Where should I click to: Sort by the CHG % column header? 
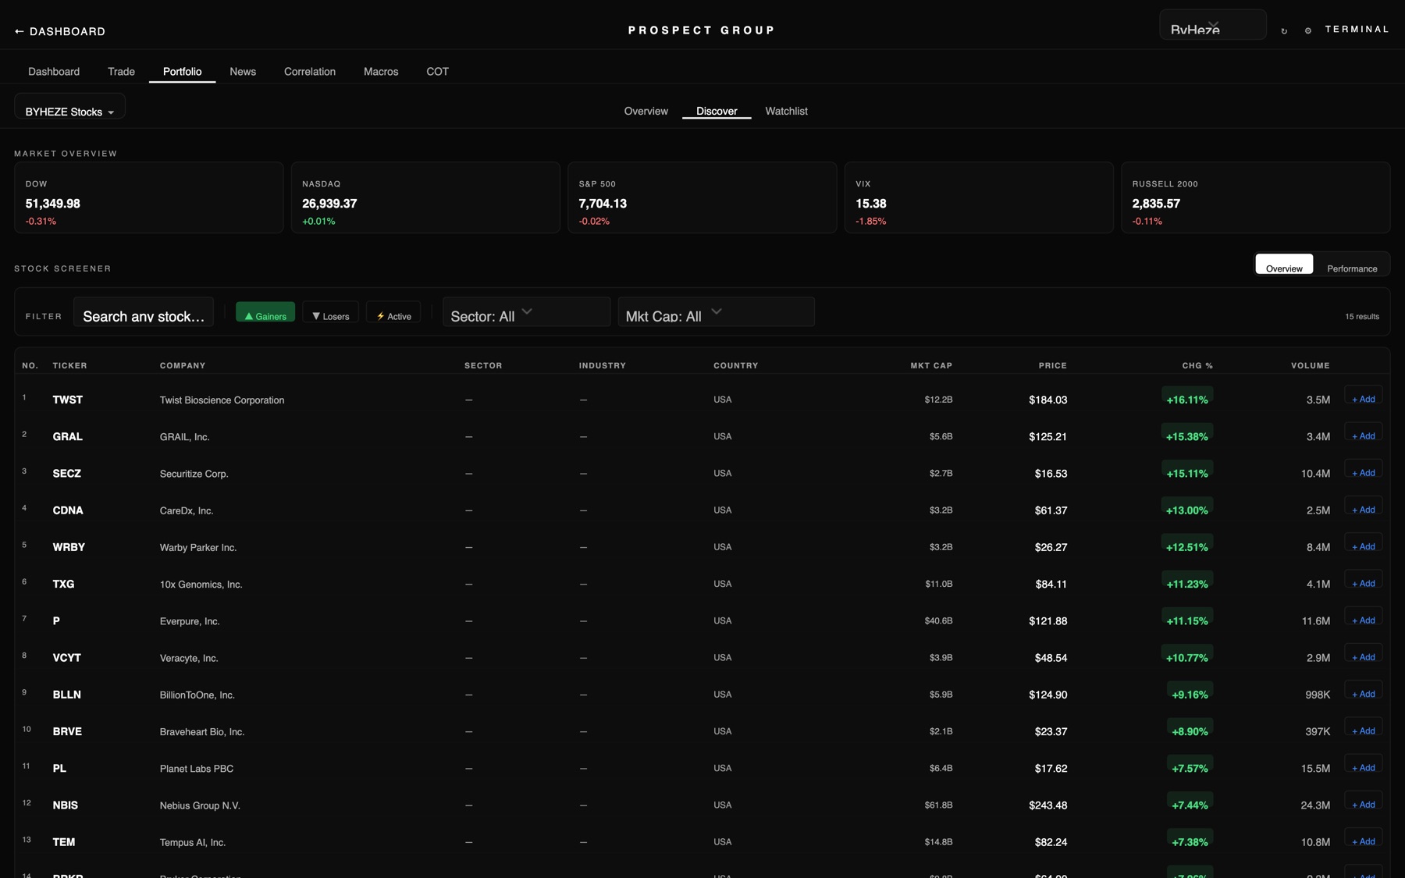tap(1197, 365)
